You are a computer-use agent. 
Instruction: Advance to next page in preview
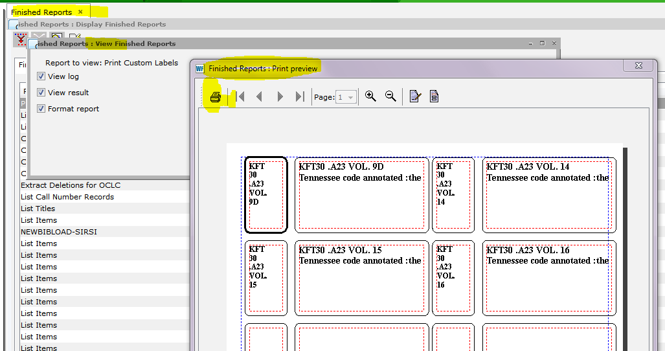coord(280,96)
